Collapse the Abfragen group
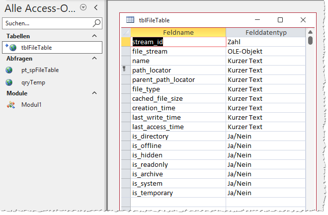This screenshot has height=215, width=328. (94, 58)
